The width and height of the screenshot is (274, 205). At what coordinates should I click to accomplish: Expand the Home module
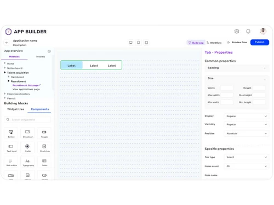[x=5, y=63]
